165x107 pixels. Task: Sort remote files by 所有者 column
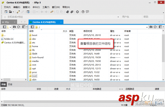pyautogui.click(x=130, y=31)
